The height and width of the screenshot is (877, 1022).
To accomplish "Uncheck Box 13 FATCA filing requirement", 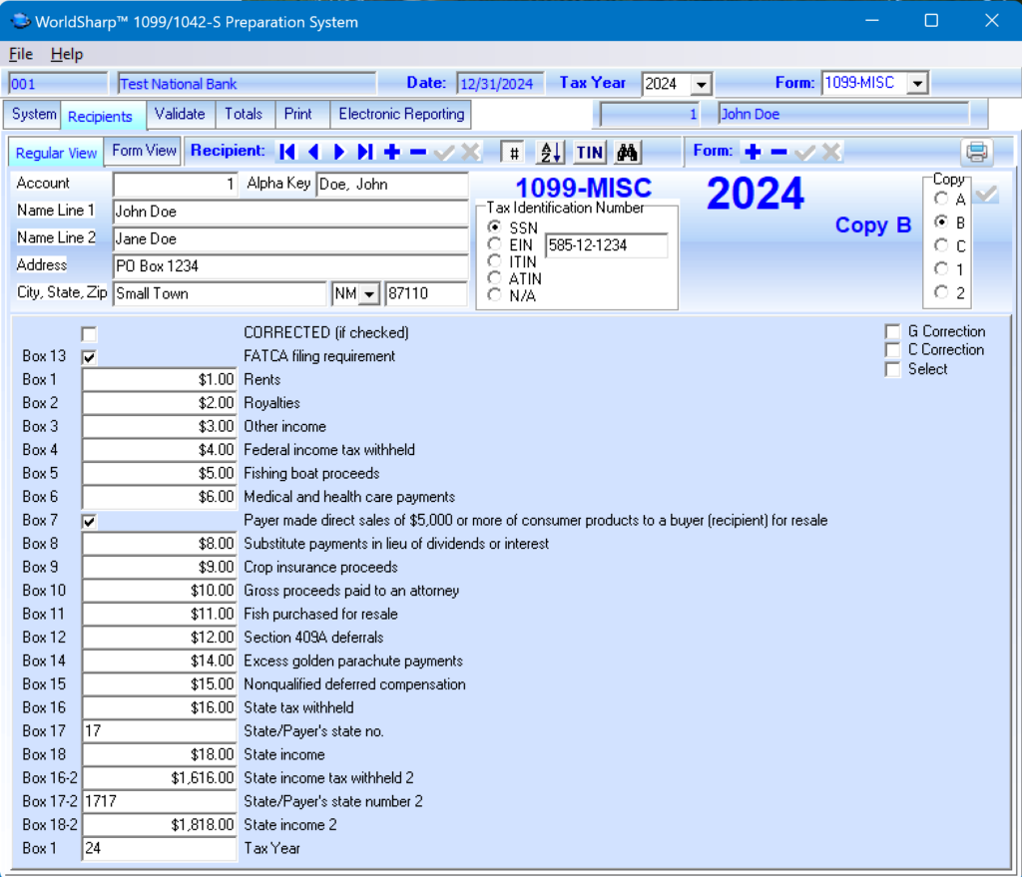I will click(x=89, y=357).
